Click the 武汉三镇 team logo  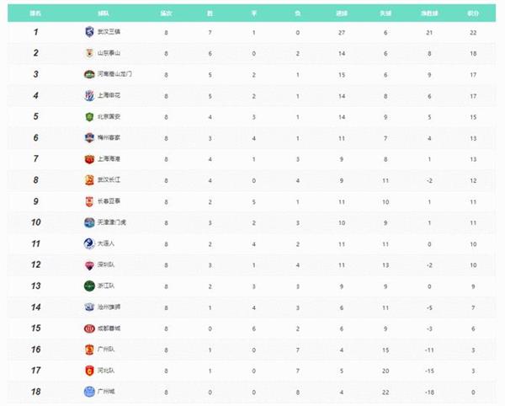pyautogui.click(x=89, y=32)
